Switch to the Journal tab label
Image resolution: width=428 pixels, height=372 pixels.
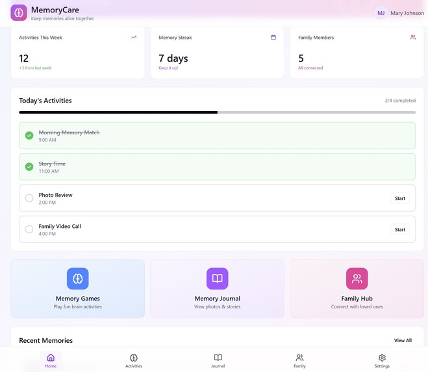coord(218,366)
